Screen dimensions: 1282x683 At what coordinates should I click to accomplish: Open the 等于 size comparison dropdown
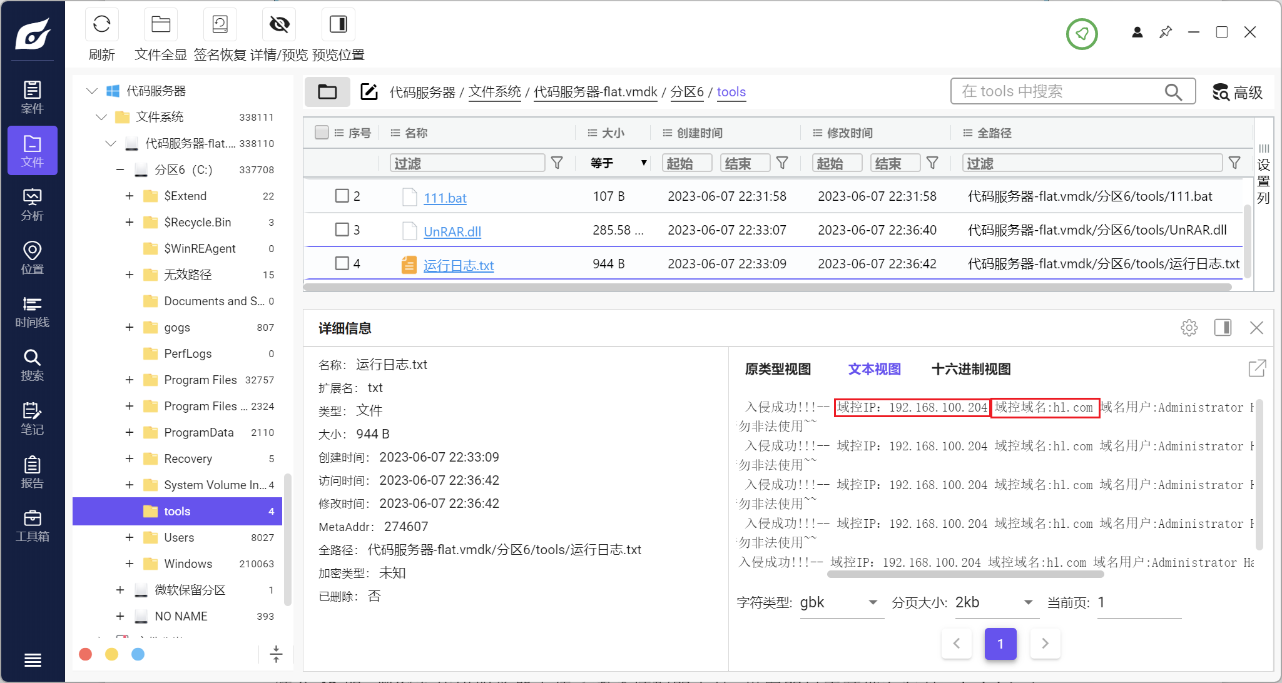coord(618,163)
